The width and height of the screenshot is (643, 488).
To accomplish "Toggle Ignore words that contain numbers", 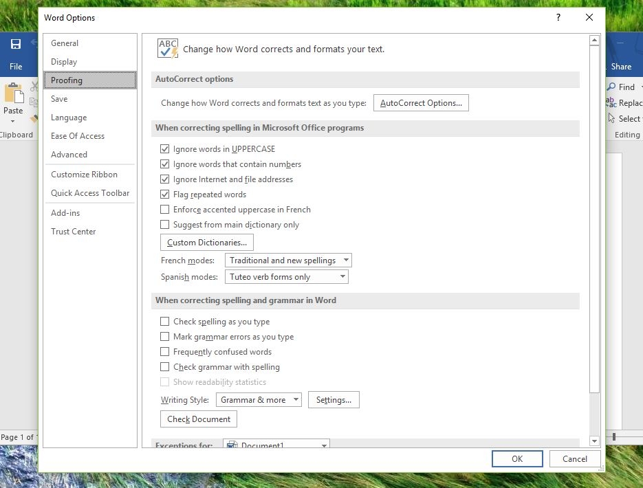I will click(164, 164).
